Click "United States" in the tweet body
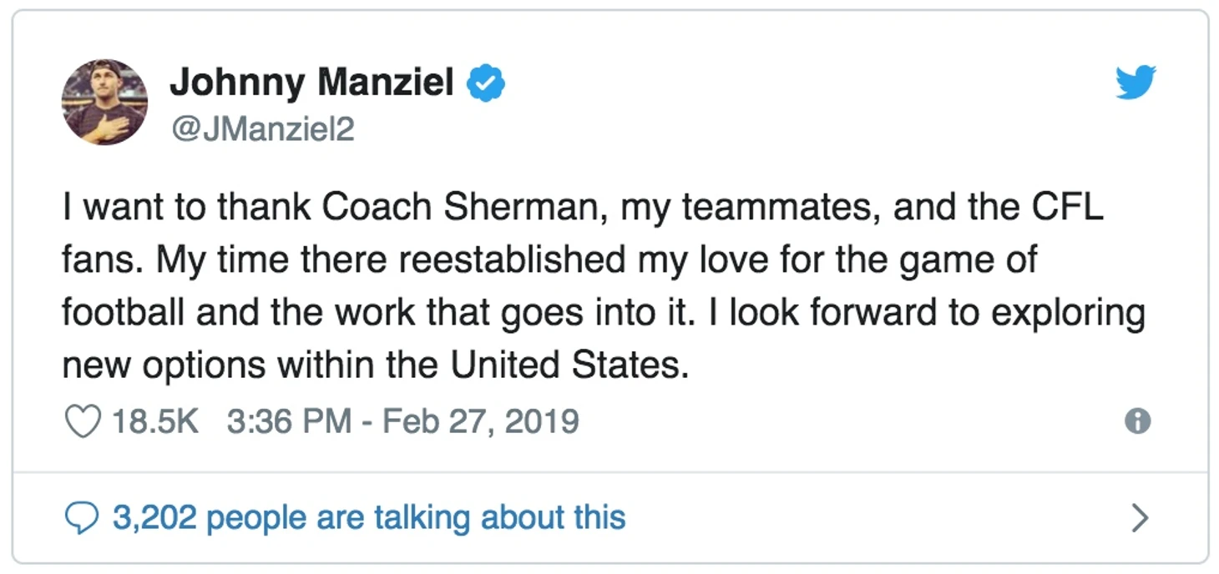The height and width of the screenshot is (574, 1219). 569,365
